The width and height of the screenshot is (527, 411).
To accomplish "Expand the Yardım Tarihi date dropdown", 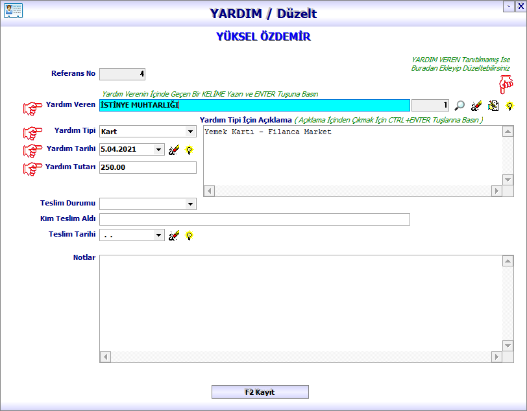I will (159, 150).
